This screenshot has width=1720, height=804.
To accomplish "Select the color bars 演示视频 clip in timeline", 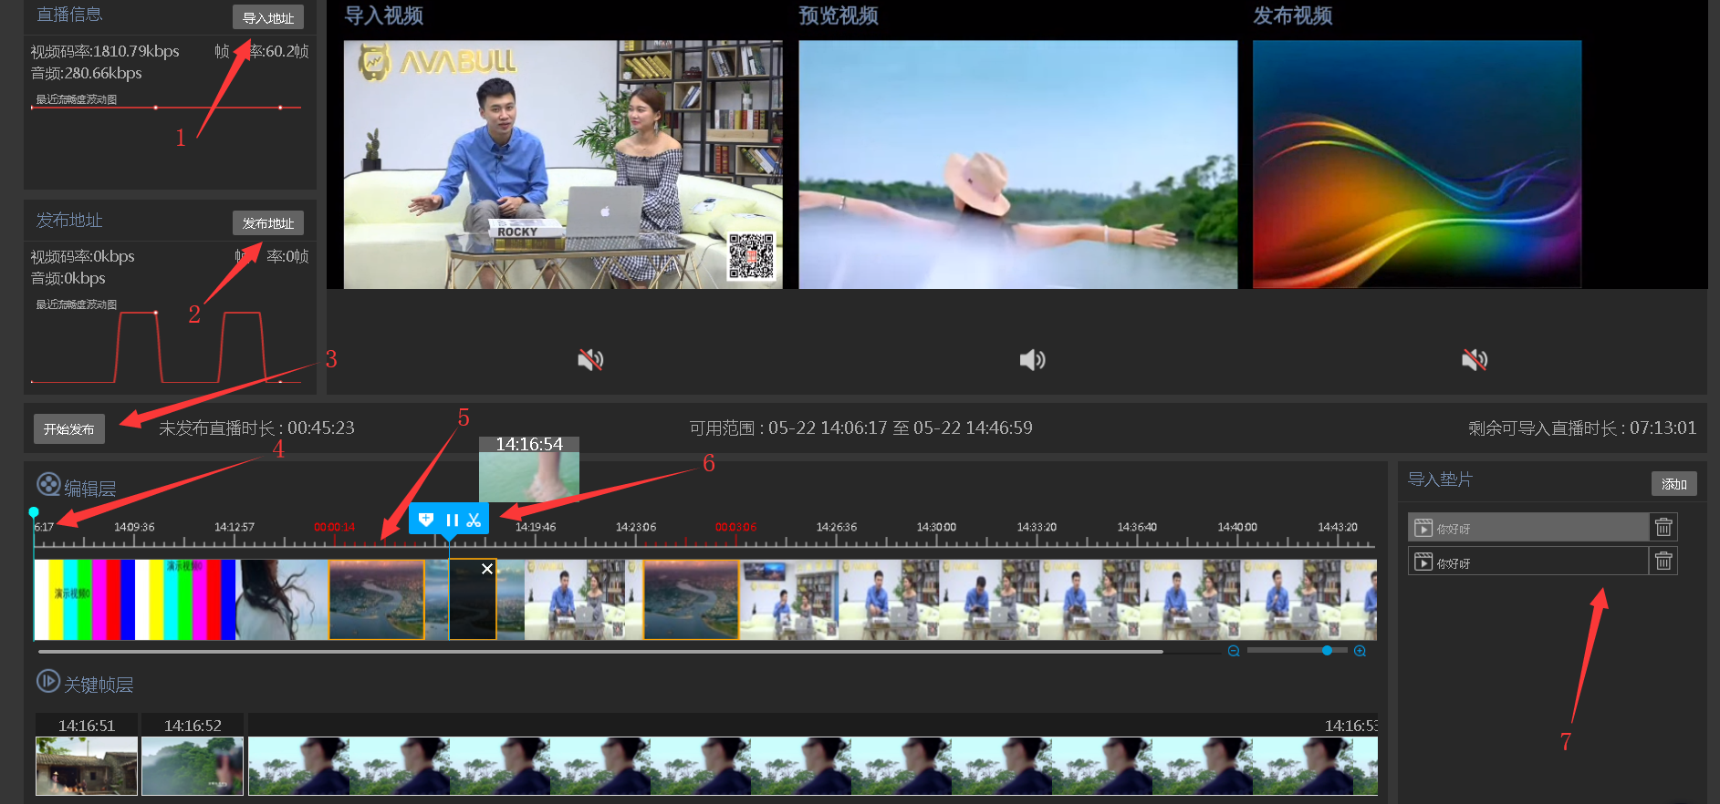I will coord(134,599).
